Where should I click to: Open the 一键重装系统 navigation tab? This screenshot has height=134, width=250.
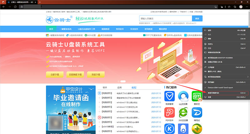(66, 29)
